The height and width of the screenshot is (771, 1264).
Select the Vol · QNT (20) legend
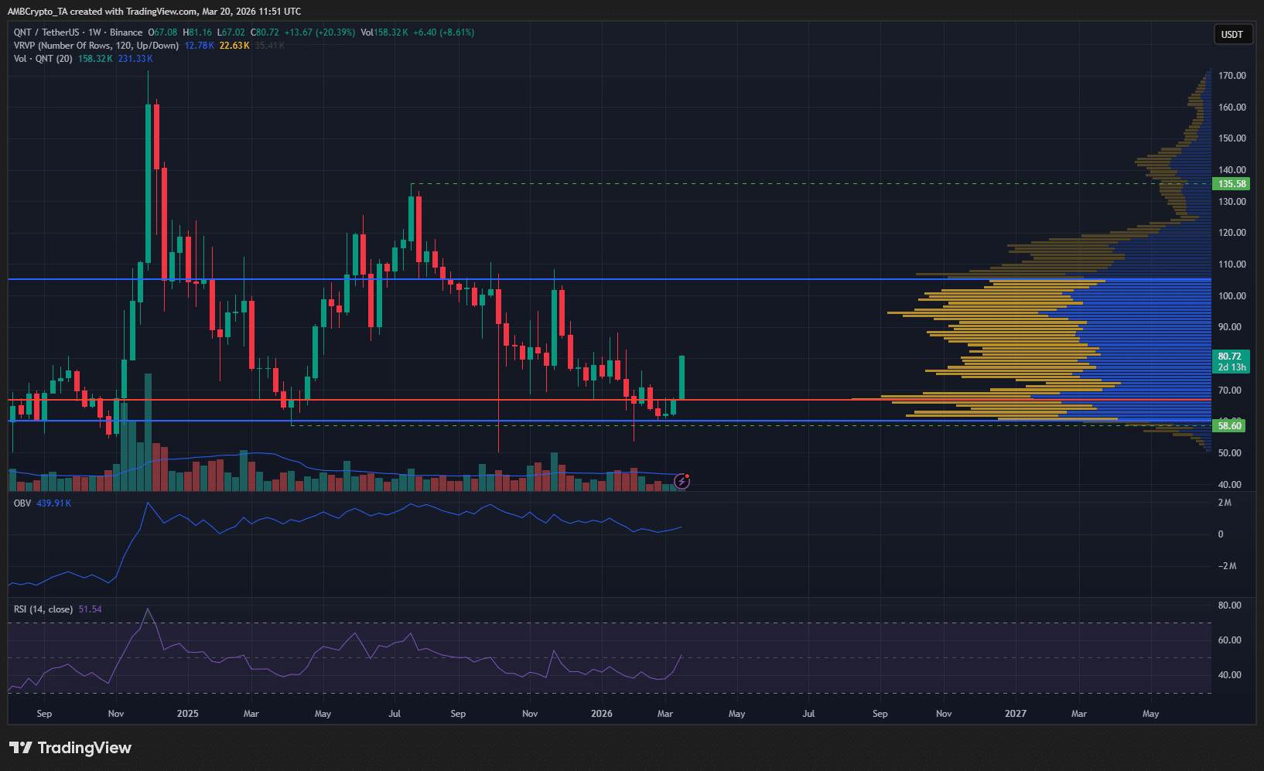coord(43,59)
